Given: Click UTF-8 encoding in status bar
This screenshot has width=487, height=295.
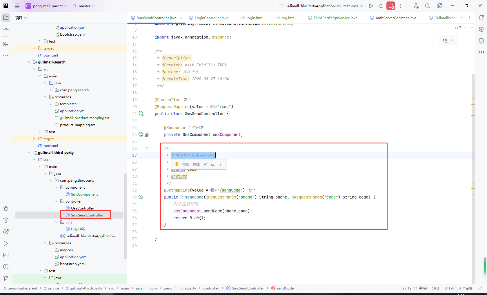Looking at the screenshot, I should tap(449, 288).
